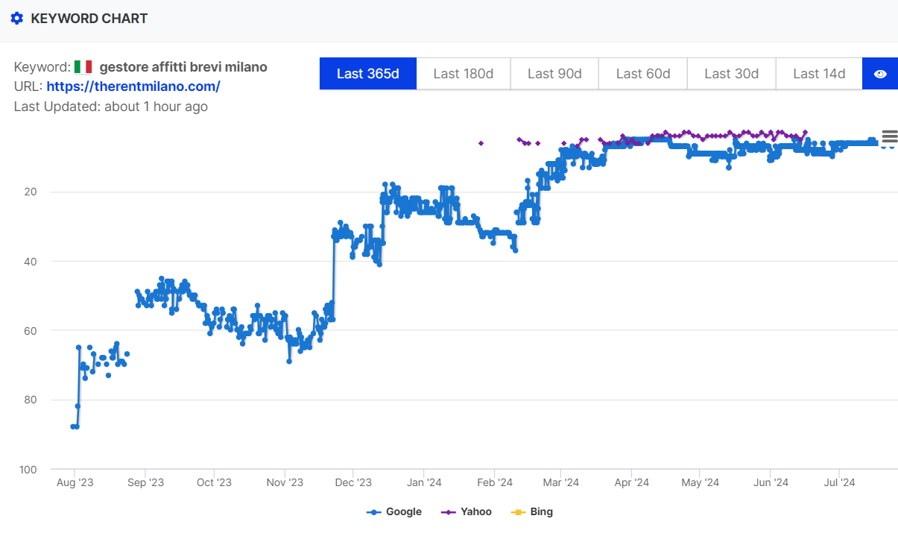Click the KEYWORD CHART heading
898x542 pixels.
coord(89,19)
